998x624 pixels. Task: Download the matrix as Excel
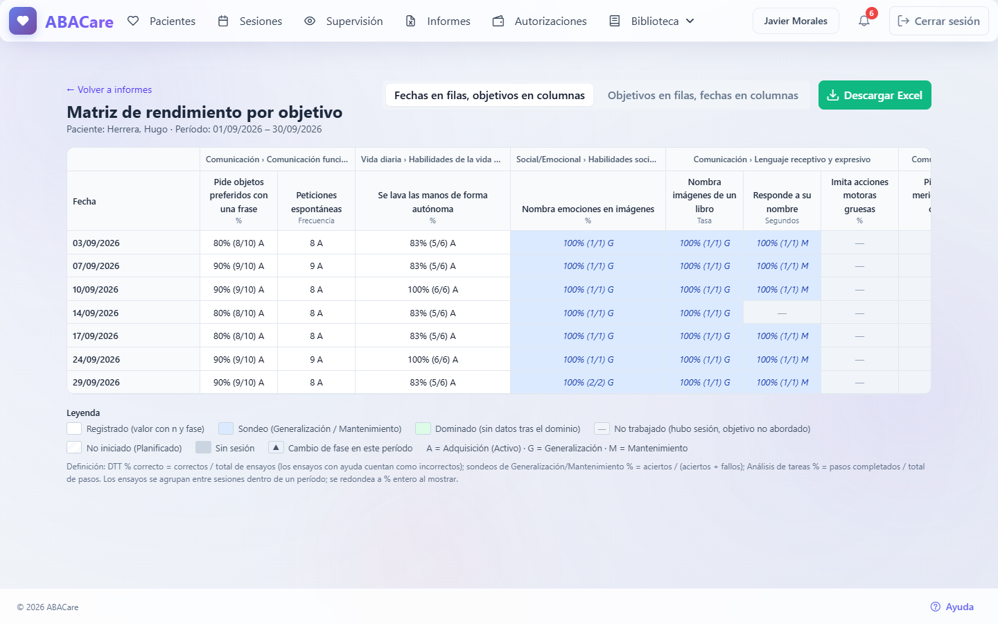[875, 95]
